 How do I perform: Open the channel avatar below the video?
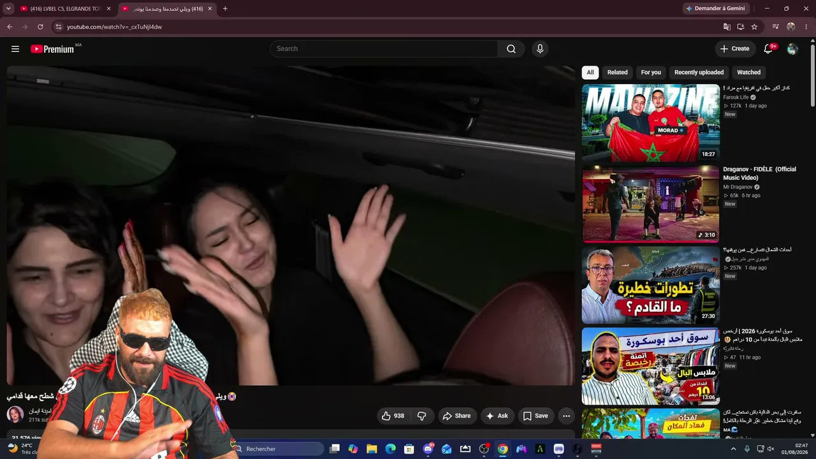pyautogui.click(x=15, y=415)
